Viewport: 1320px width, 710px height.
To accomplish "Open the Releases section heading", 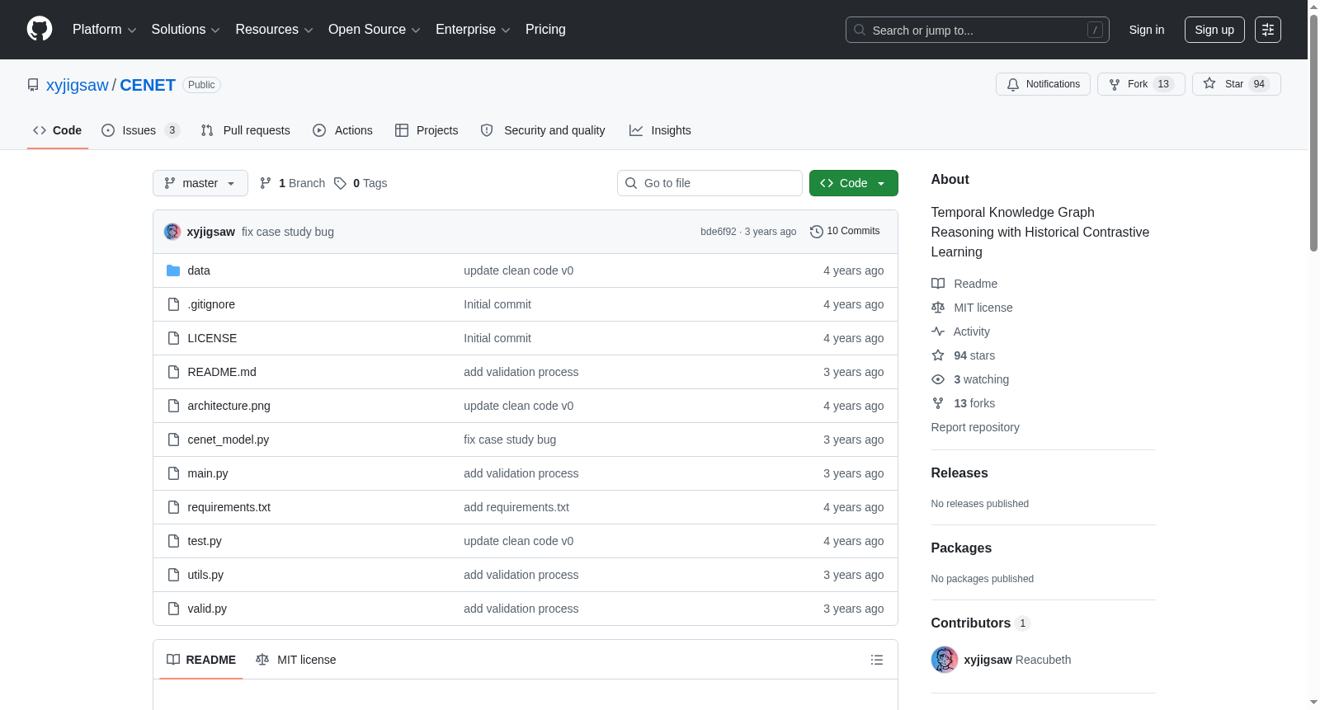I will [x=959, y=473].
